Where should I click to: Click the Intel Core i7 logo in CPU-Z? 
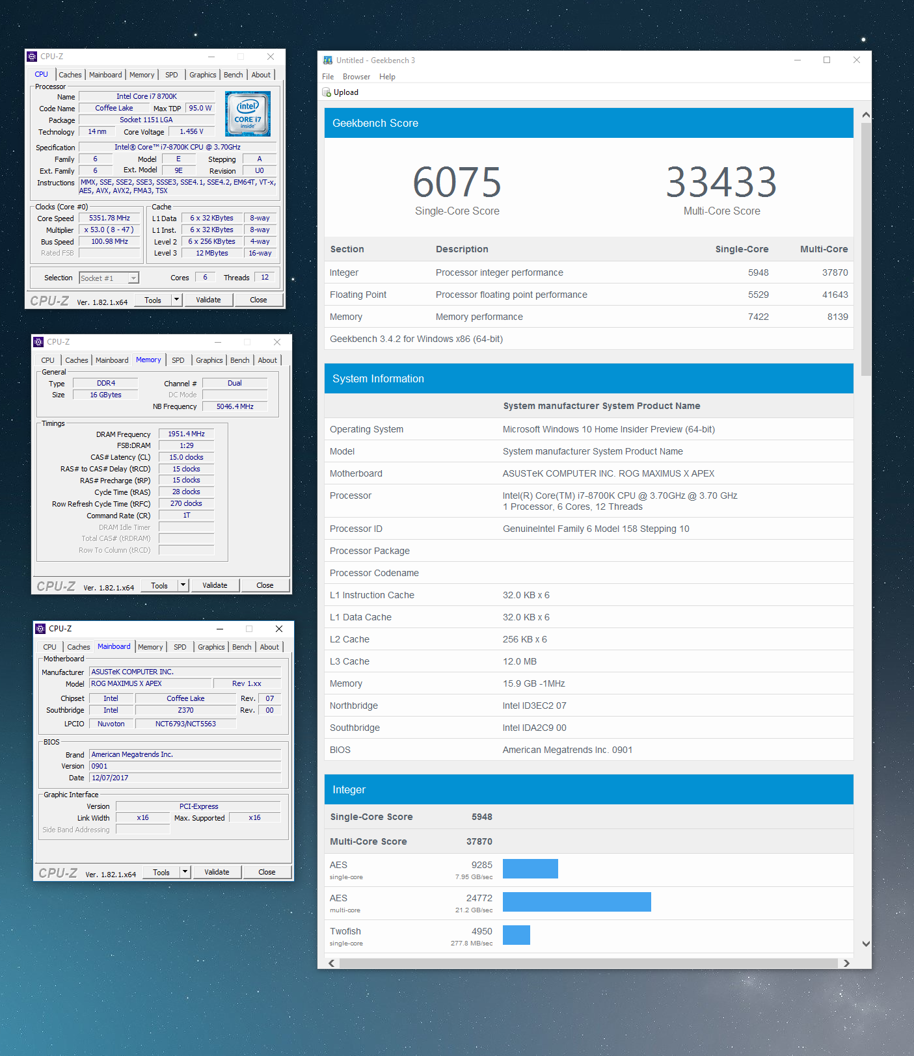(x=248, y=114)
